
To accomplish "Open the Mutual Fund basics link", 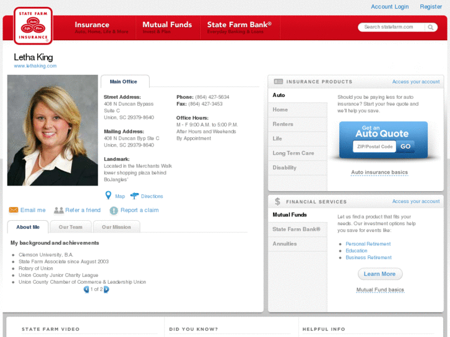I will coord(380,289).
